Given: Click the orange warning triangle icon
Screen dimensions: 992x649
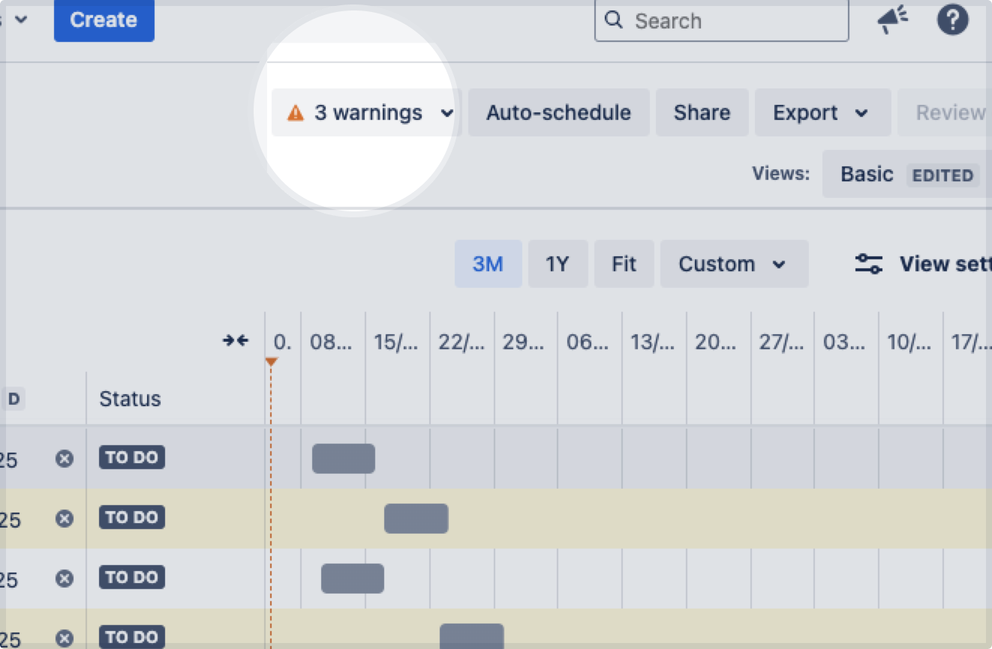Looking at the screenshot, I should pos(296,113).
